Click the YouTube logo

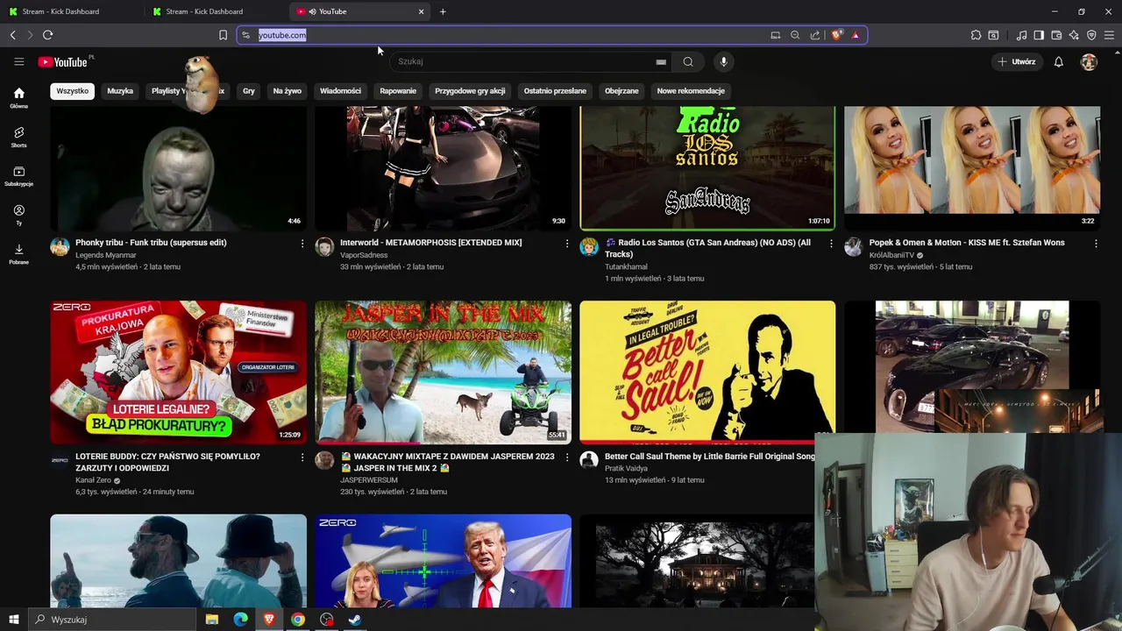[x=63, y=62]
